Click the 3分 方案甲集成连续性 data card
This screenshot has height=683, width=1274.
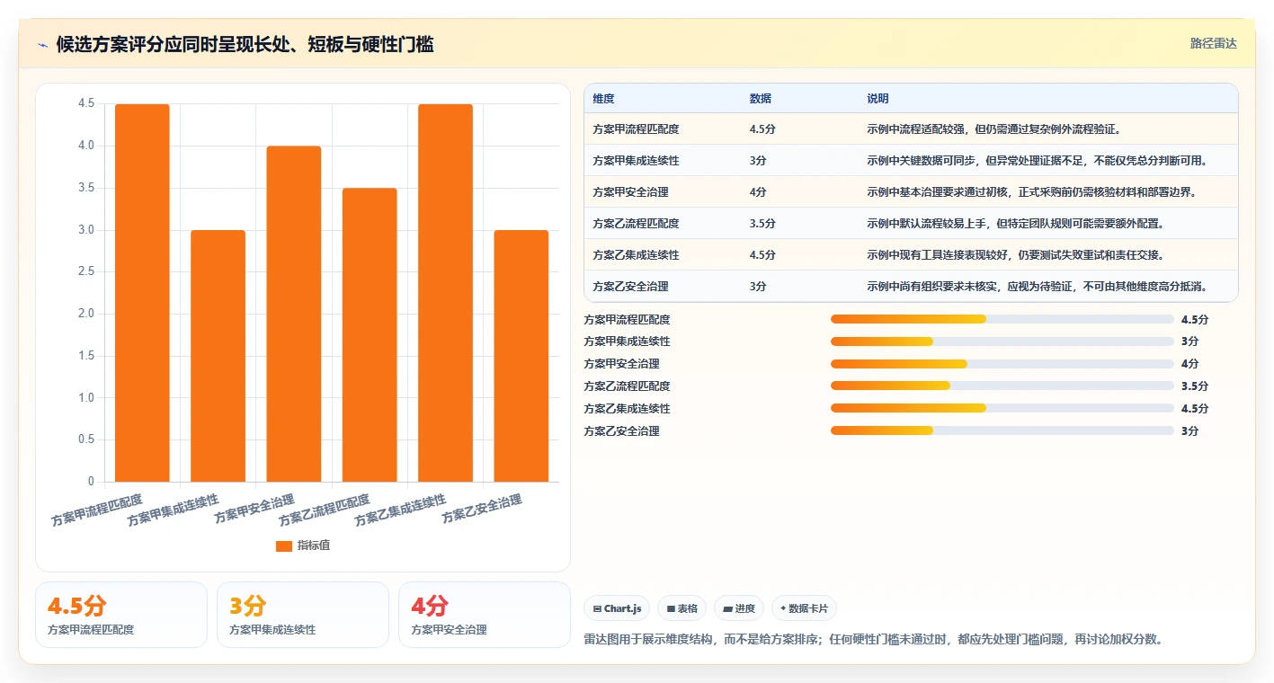303,615
